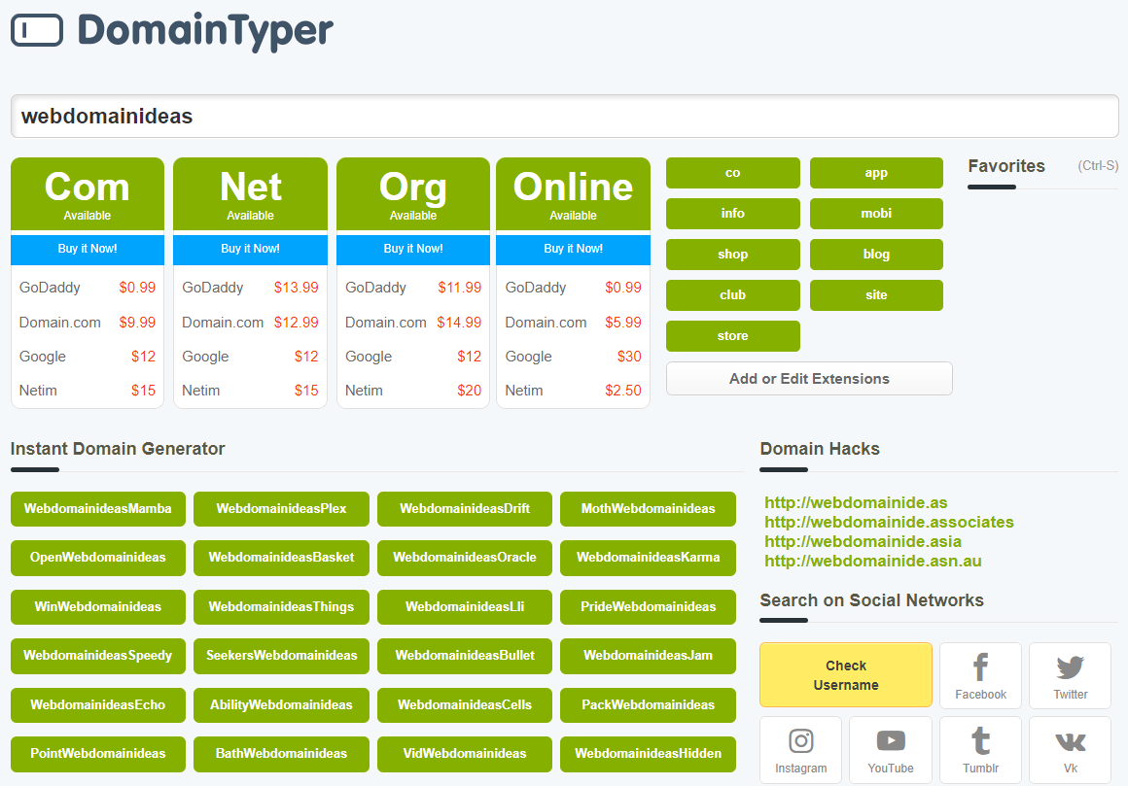Click Netim $20 under Org
1128x786 pixels.
[x=413, y=391]
